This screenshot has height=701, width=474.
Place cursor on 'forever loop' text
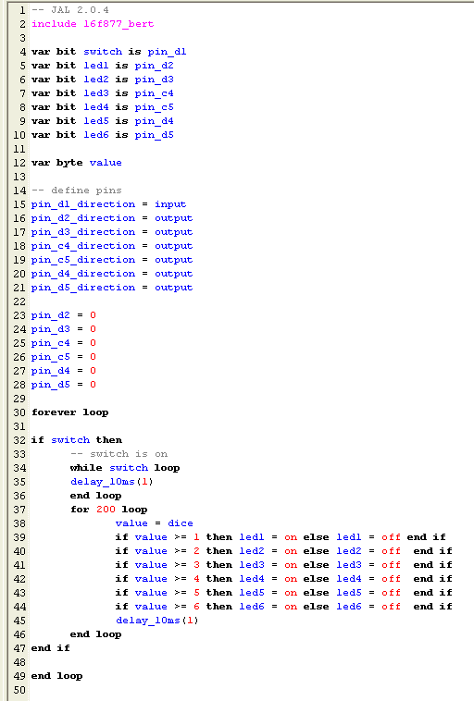pos(69,412)
